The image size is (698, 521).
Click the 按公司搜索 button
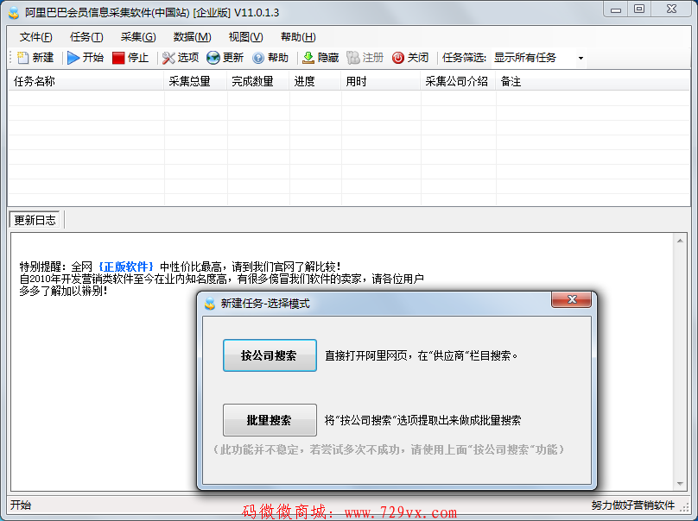pyautogui.click(x=270, y=355)
